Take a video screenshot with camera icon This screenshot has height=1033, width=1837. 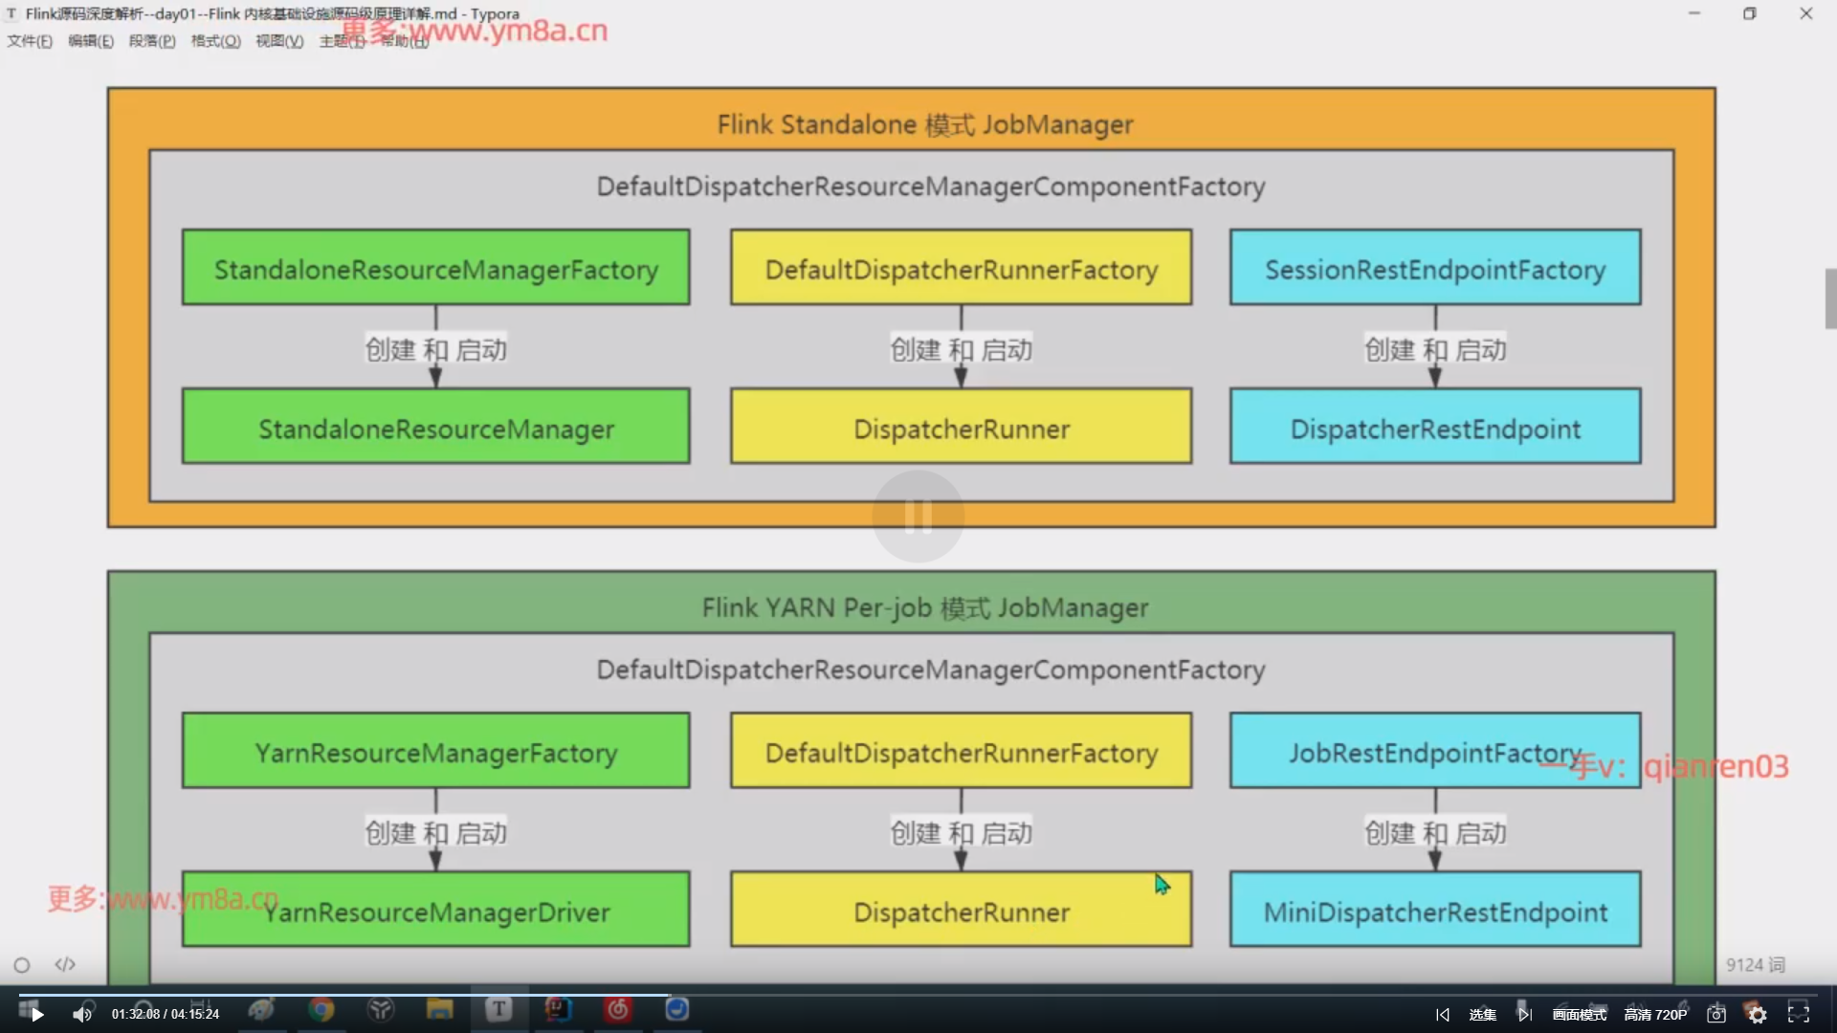pos(1716,1015)
